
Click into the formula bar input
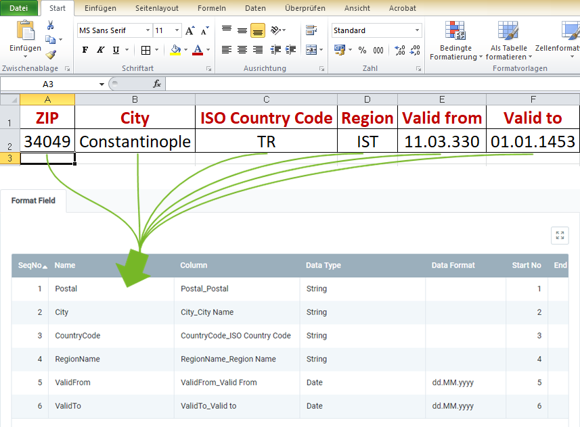tap(372, 84)
